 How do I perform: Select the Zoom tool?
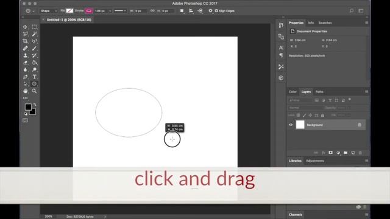point(34,91)
